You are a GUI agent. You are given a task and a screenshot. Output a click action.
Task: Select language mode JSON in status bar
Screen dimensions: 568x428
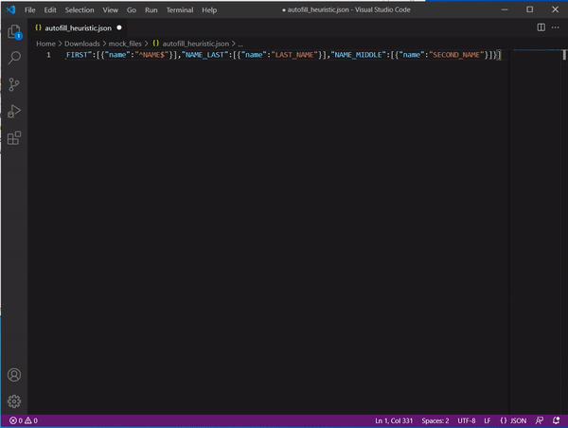pos(513,420)
